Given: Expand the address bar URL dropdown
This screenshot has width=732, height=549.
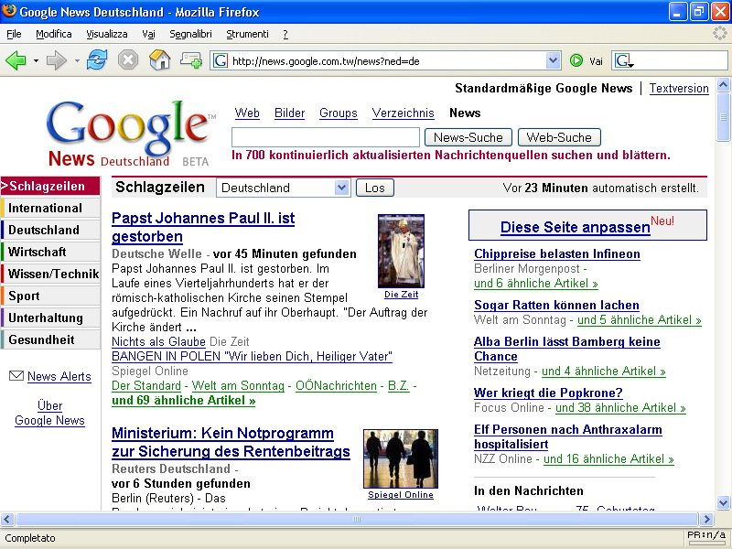Looking at the screenshot, I should tap(554, 60).
